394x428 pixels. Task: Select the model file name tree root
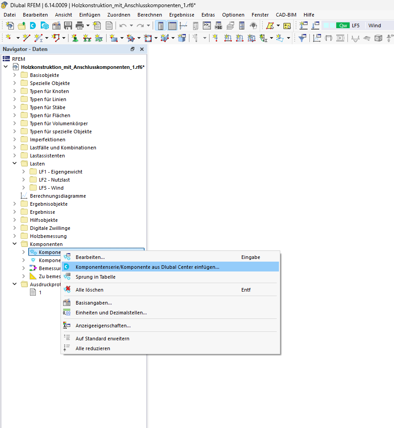pyautogui.click(x=82, y=67)
